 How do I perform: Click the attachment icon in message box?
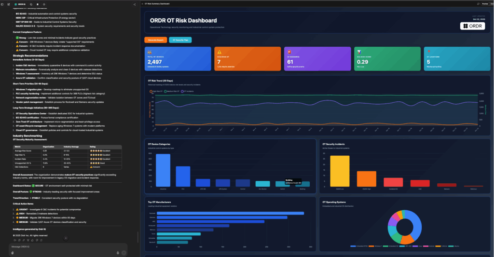click(x=13, y=252)
